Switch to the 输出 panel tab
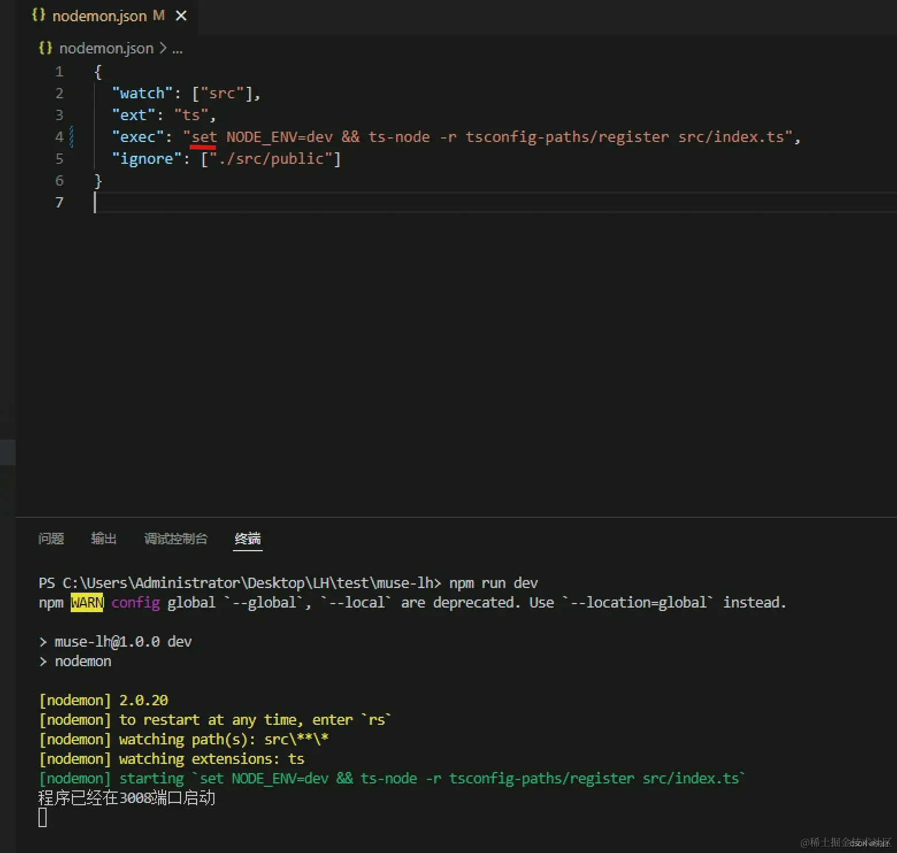 coord(104,539)
